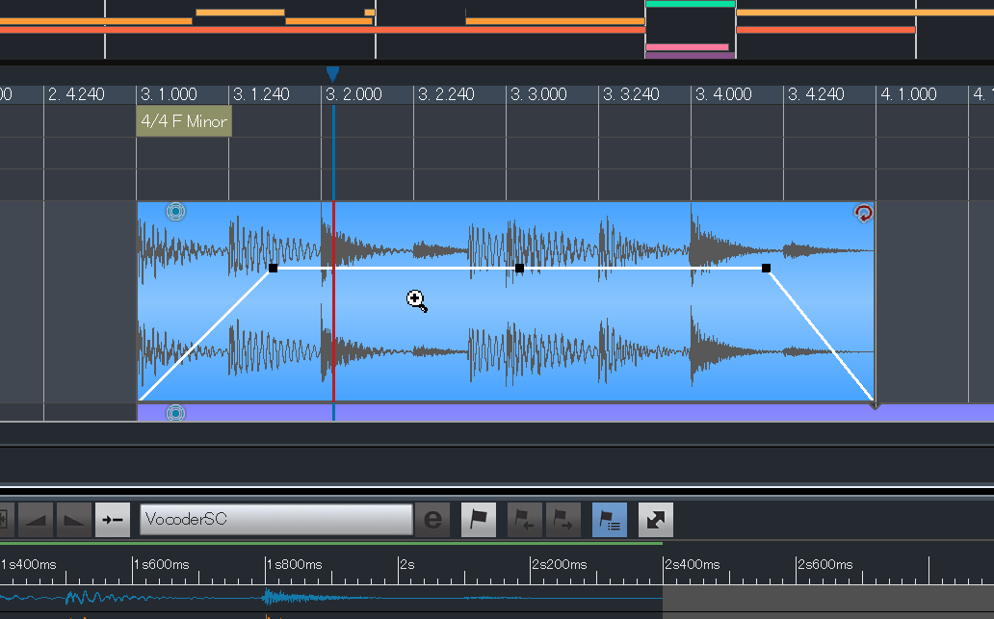The height and width of the screenshot is (619, 994).
Task: Click the fade-out ramp button
Action: 74,520
